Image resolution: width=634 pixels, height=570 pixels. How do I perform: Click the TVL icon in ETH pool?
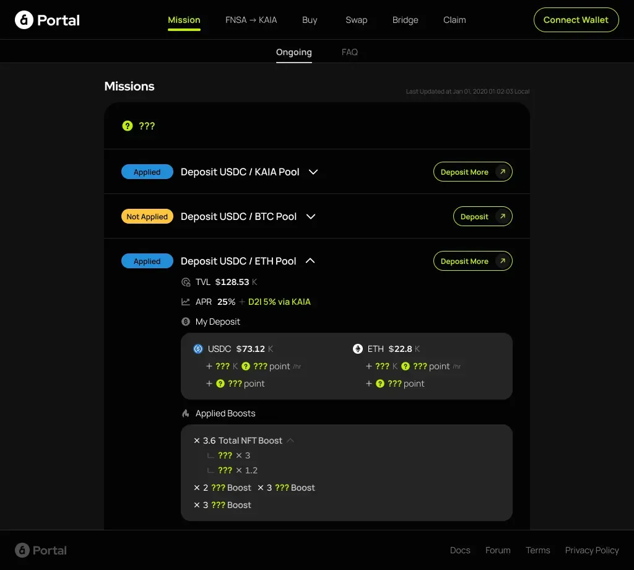click(186, 282)
